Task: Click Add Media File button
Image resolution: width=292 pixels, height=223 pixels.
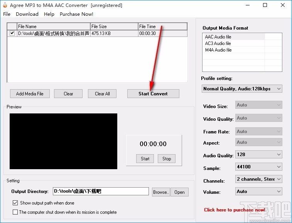Action: (x=30, y=93)
